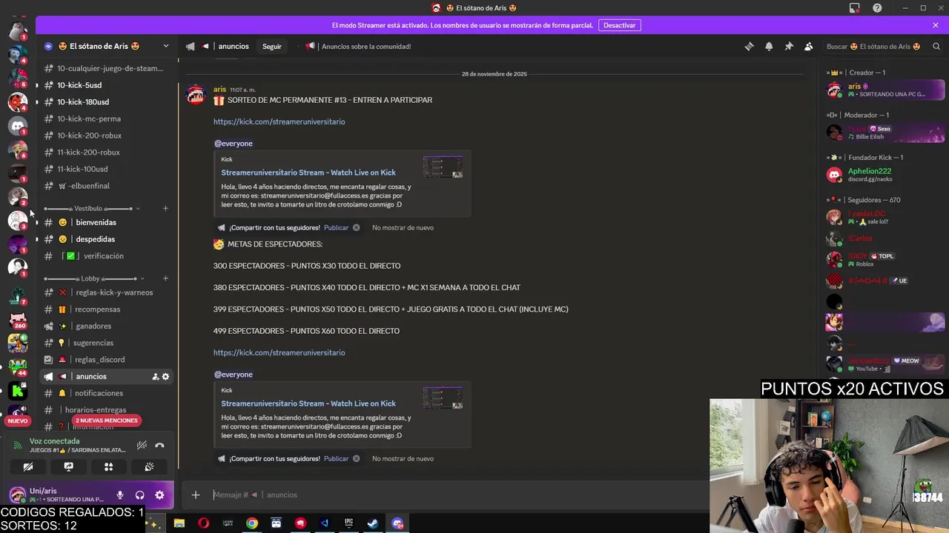Show pinned messages with the pin icon
Screen dimensions: 949x533
click(789, 46)
